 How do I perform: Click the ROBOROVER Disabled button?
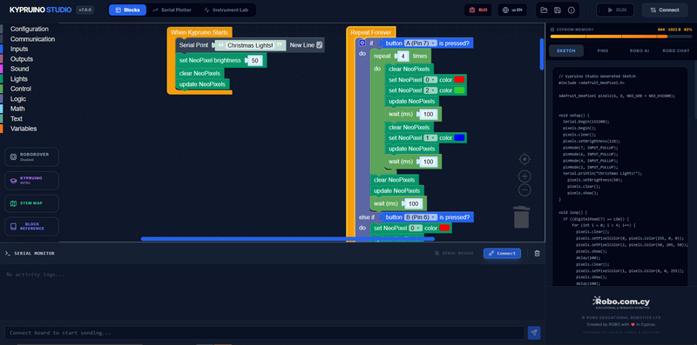coord(31,156)
